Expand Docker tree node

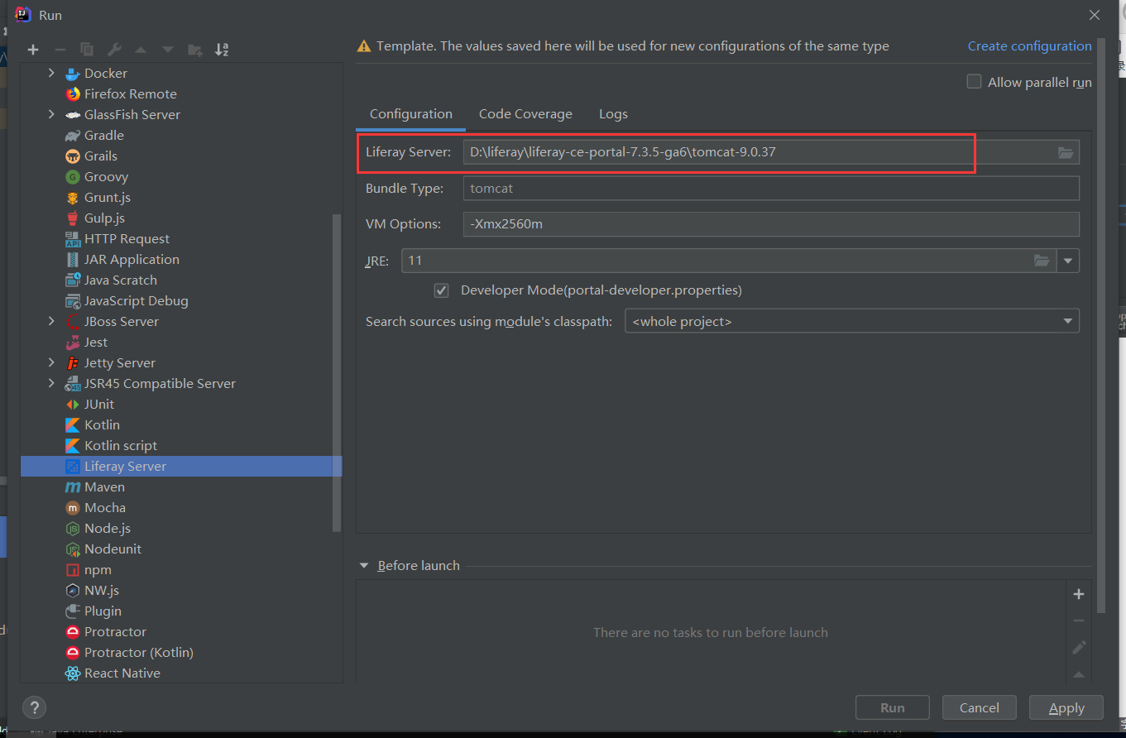tap(51, 73)
